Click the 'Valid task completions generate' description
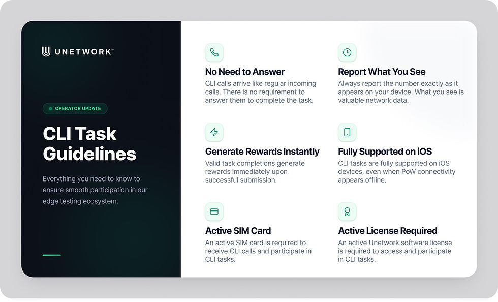498x302 pixels. (255, 172)
